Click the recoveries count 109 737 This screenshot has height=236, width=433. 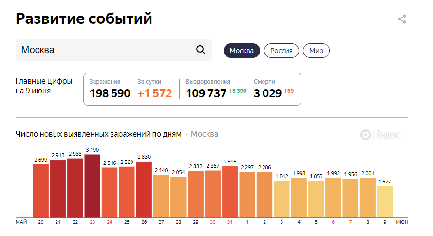pyautogui.click(x=206, y=93)
